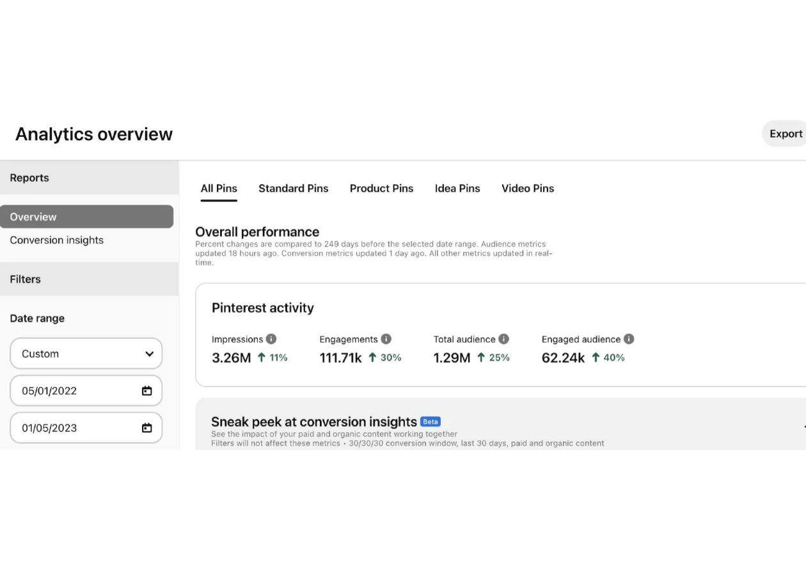Screen dimensions: 806x569
Task: Open the Engaged audience info tooltip
Action: [629, 339]
